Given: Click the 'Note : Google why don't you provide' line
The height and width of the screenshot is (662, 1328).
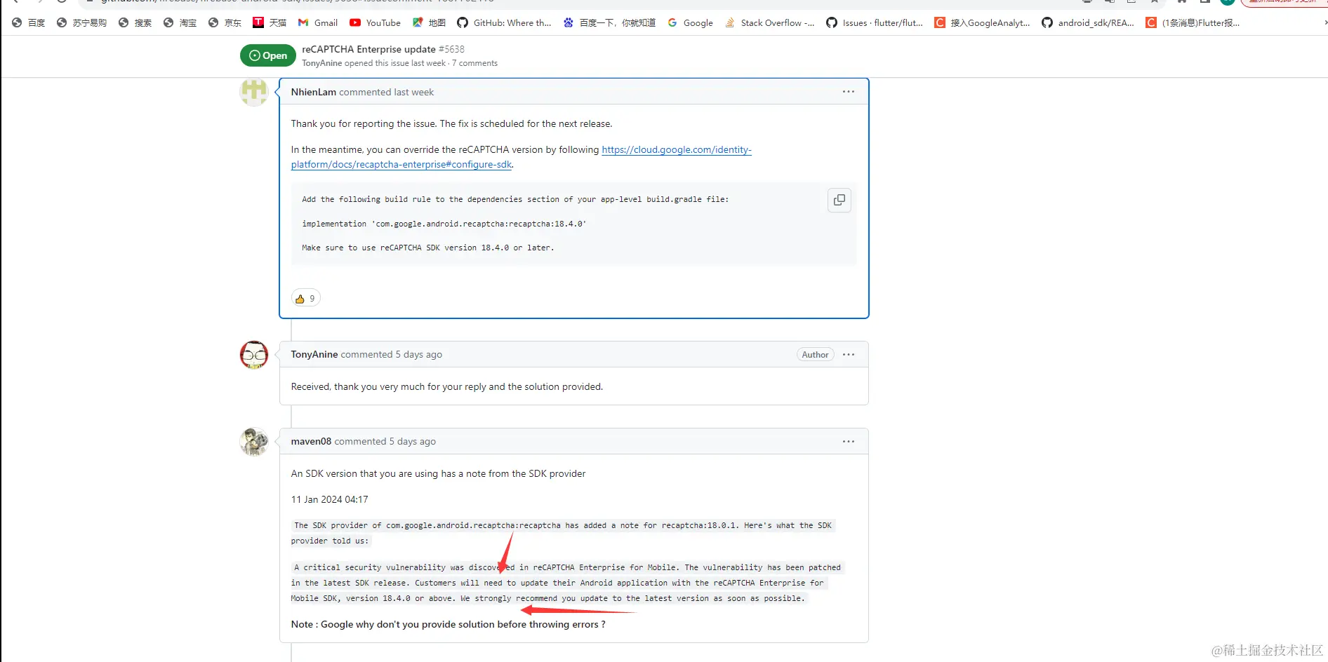Looking at the screenshot, I should point(449,624).
